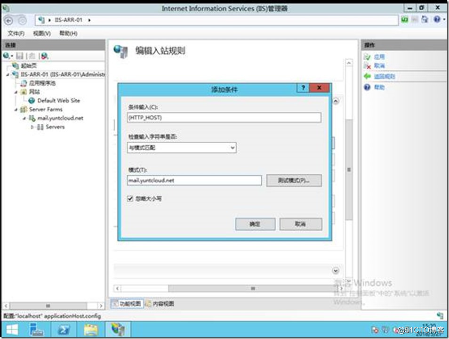Click the help question mark icon top-right
This screenshot has height=339, width=449.
point(437,19)
